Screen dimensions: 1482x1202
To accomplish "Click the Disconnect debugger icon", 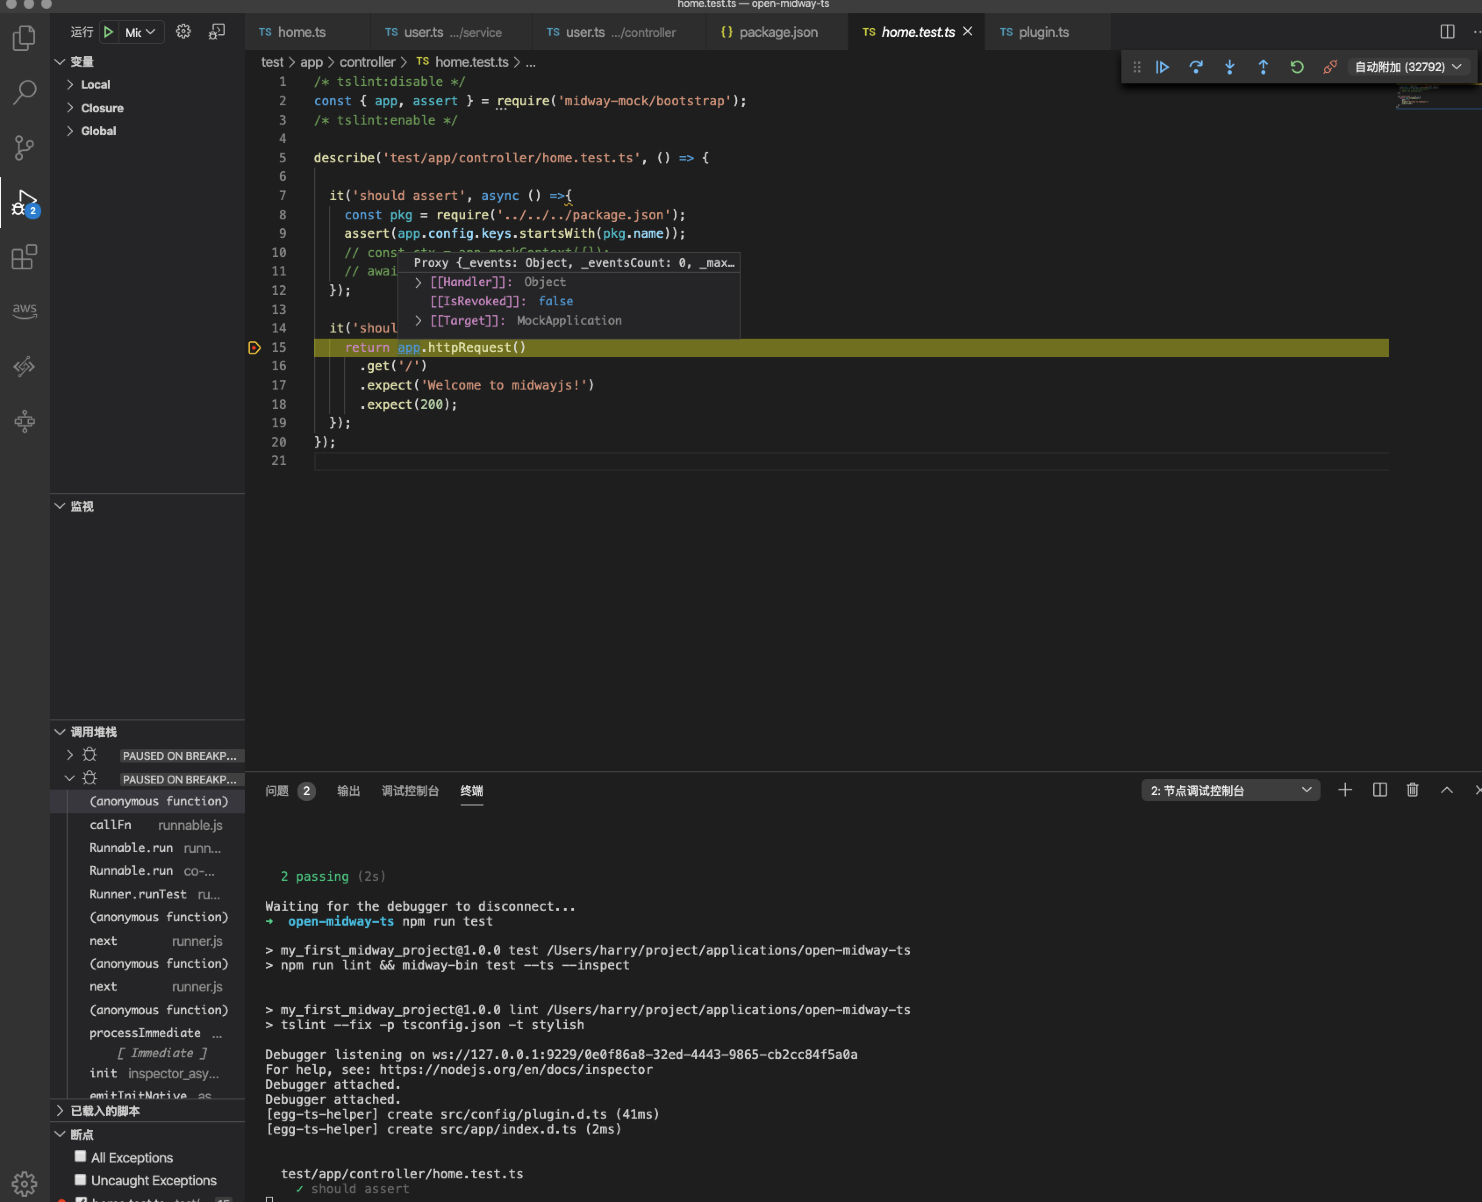I will [1330, 67].
